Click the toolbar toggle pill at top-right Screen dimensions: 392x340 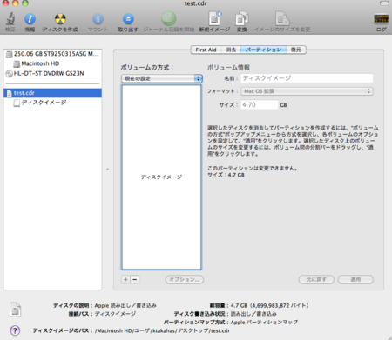[384, 3]
